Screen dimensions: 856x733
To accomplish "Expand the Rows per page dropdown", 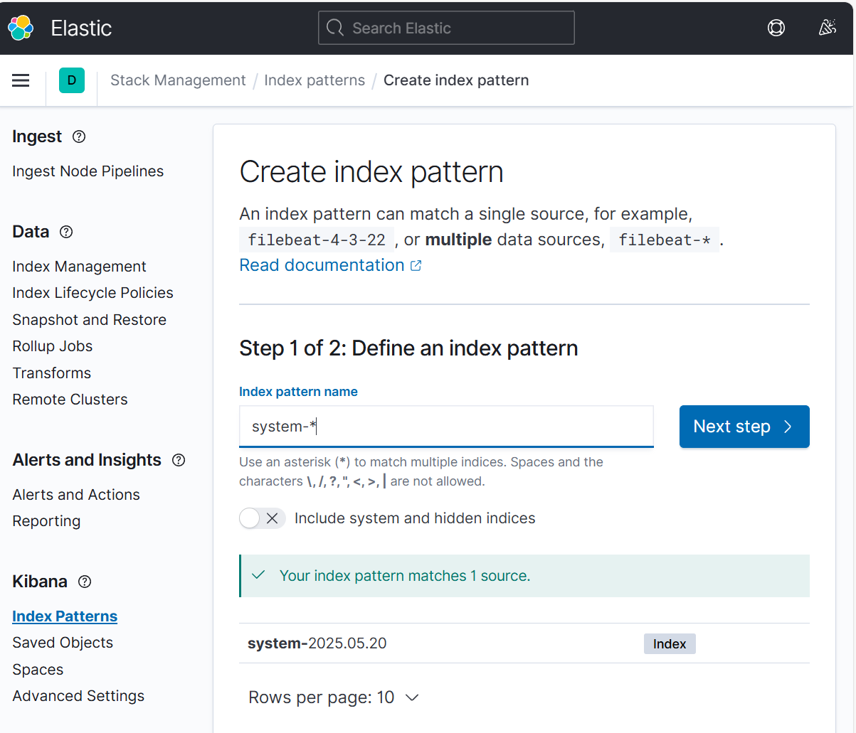I will point(333,697).
